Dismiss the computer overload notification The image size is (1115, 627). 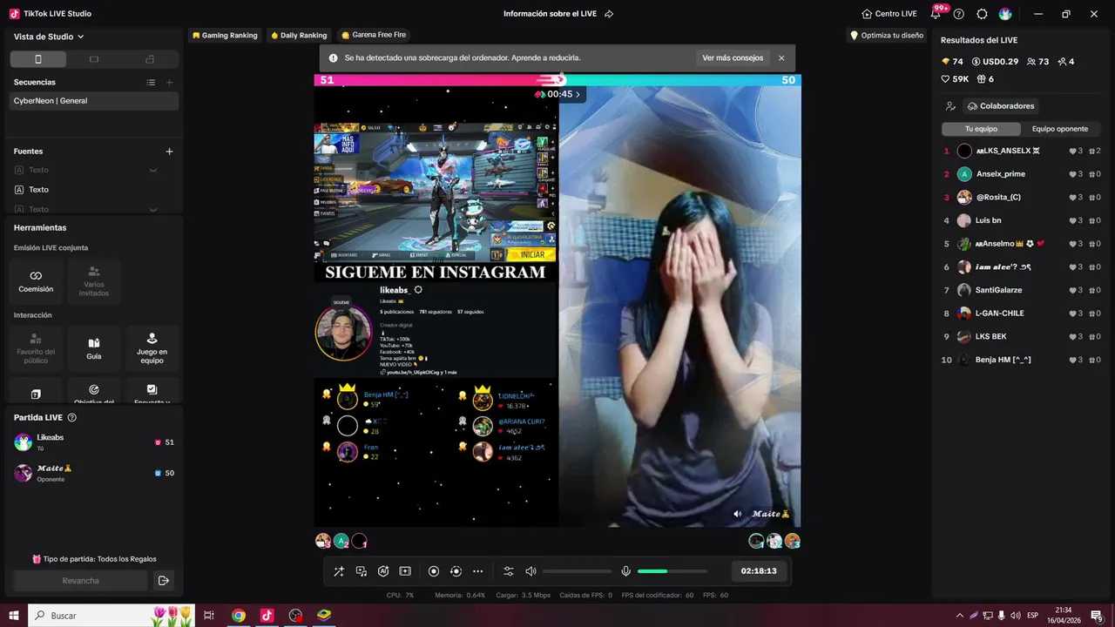coord(781,58)
